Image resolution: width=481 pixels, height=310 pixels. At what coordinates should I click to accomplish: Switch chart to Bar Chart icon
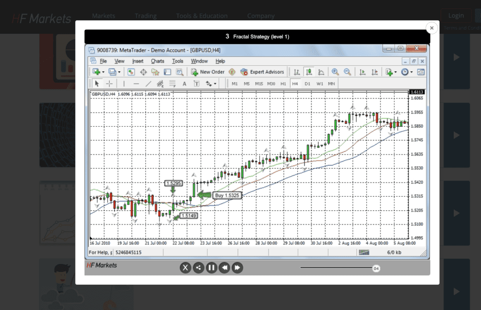(297, 72)
